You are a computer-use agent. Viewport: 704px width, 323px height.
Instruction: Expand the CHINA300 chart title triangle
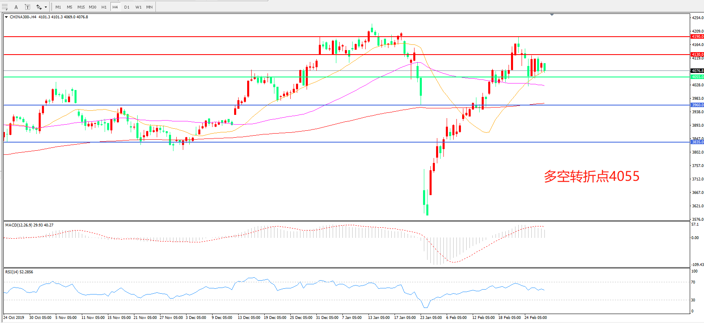pos(6,17)
